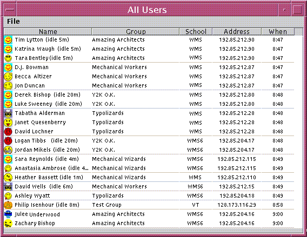Click the School column header
The width and height of the screenshot is (307, 237).
(196, 32)
